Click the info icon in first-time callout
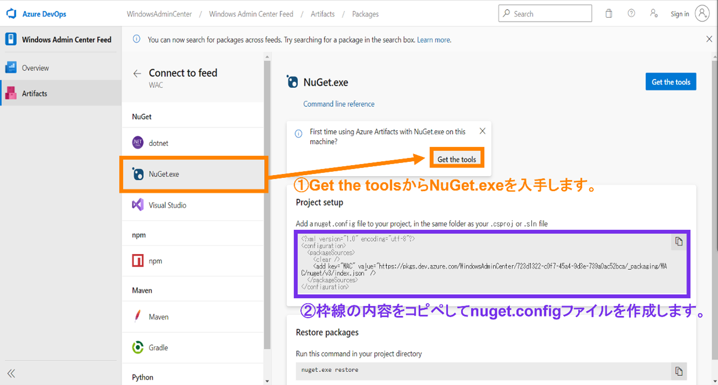The image size is (718, 385). 298,134
